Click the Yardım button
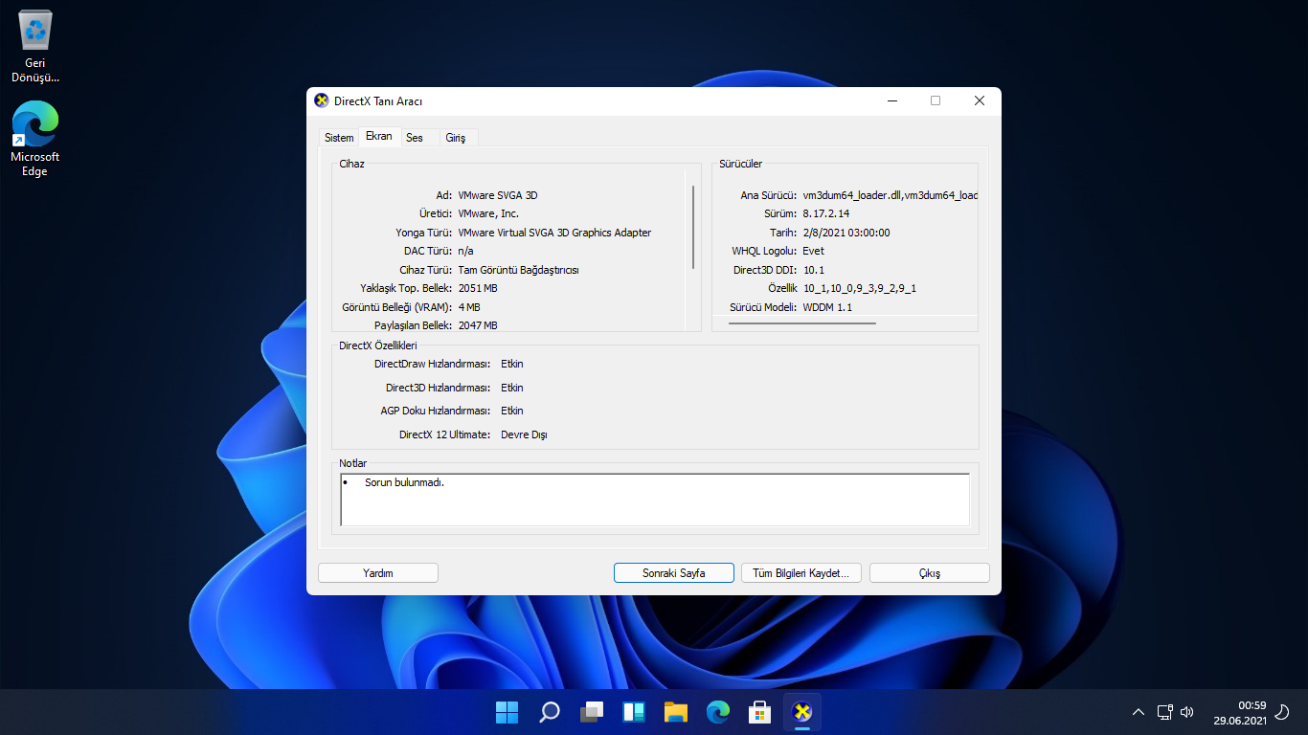The width and height of the screenshot is (1308, 735). (378, 572)
